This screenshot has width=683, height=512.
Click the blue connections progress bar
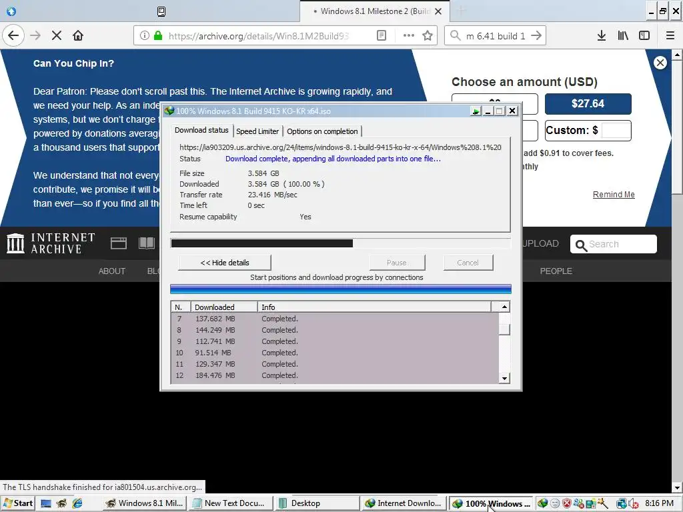(x=341, y=289)
